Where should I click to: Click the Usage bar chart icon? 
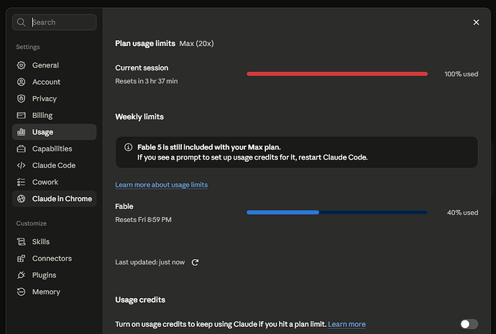[21, 131]
